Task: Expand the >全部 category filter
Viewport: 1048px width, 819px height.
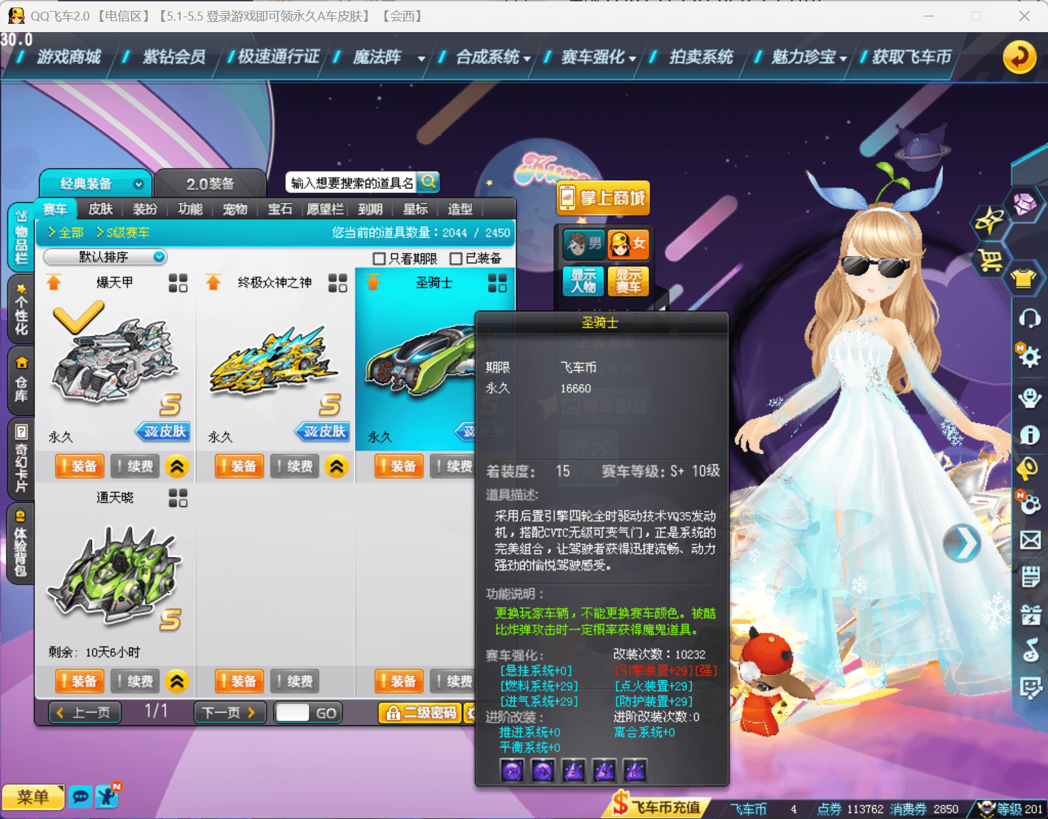Action: coord(65,233)
